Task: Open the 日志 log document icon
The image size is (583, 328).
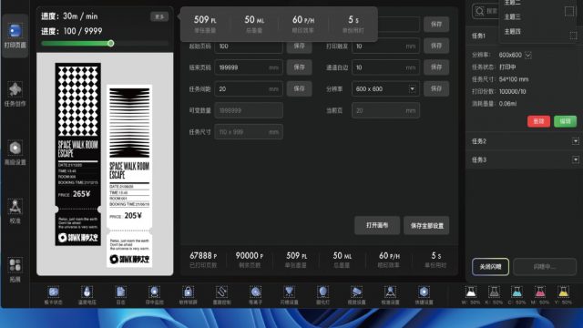Action: pyautogui.click(x=121, y=295)
